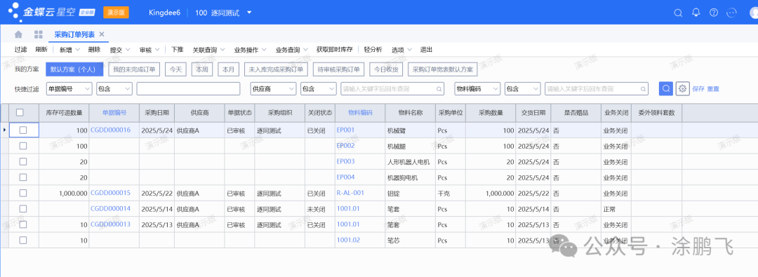This screenshot has width=758, height=277.
Task: Go to the home page icon
Action: click(x=18, y=34)
